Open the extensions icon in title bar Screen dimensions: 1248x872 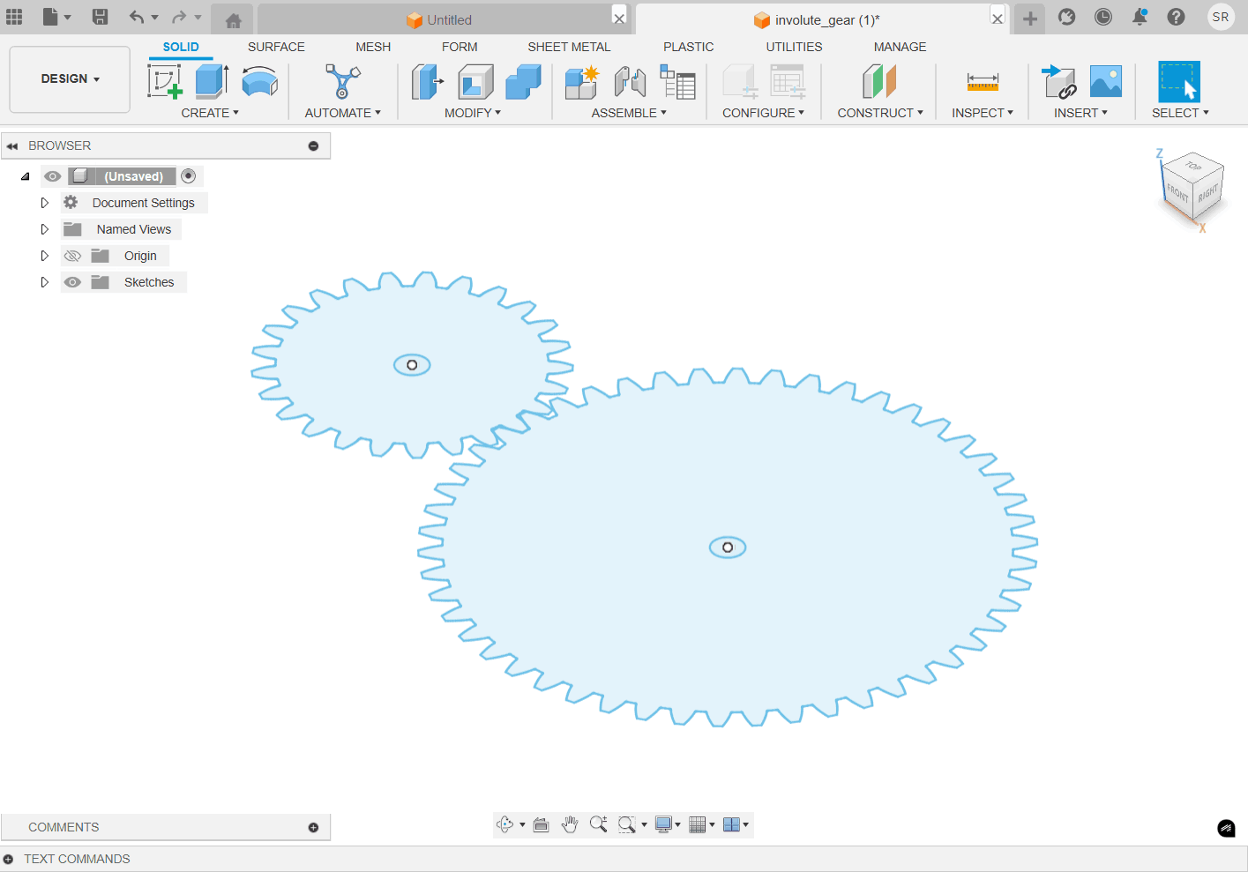pyautogui.click(x=1067, y=17)
